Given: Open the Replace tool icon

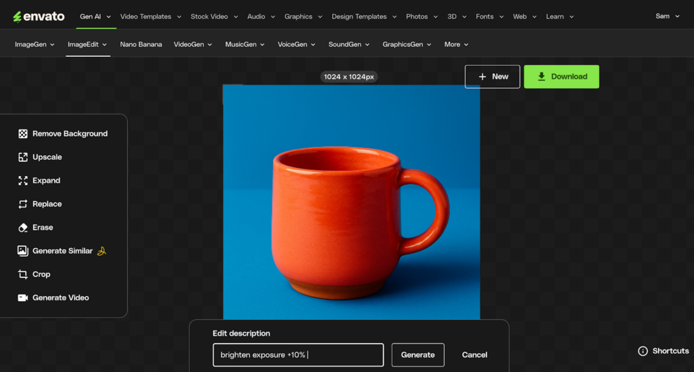Looking at the screenshot, I should coord(23,204).
